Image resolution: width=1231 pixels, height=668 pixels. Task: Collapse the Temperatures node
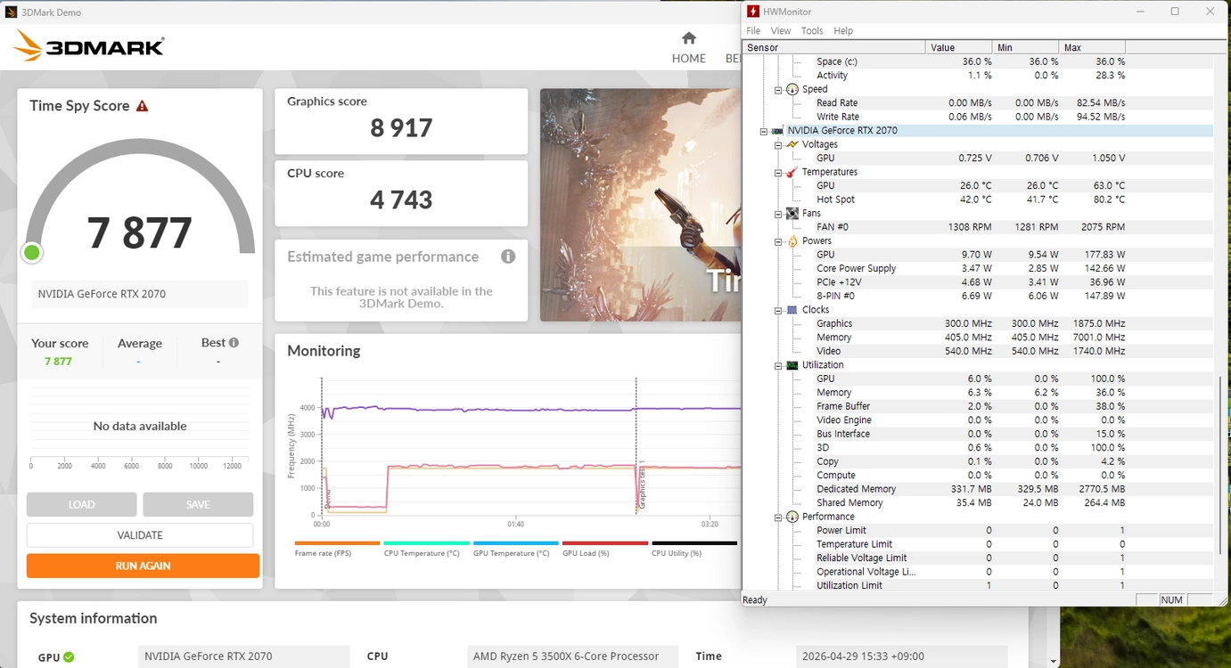click(x=778, y=173)
